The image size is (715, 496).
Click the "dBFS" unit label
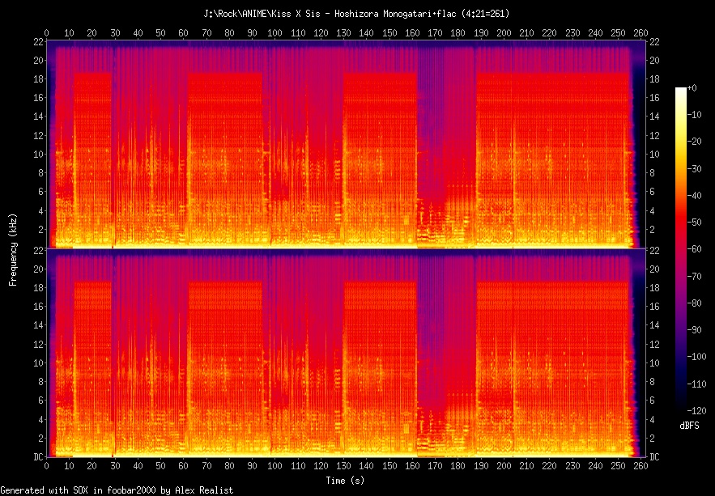click(x=689, y=426)
